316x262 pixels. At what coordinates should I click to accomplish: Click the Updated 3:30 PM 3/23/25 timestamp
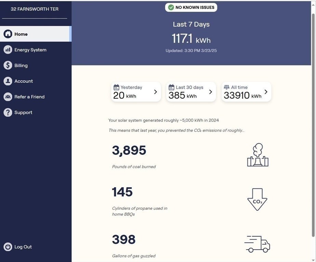pos(191,50)
